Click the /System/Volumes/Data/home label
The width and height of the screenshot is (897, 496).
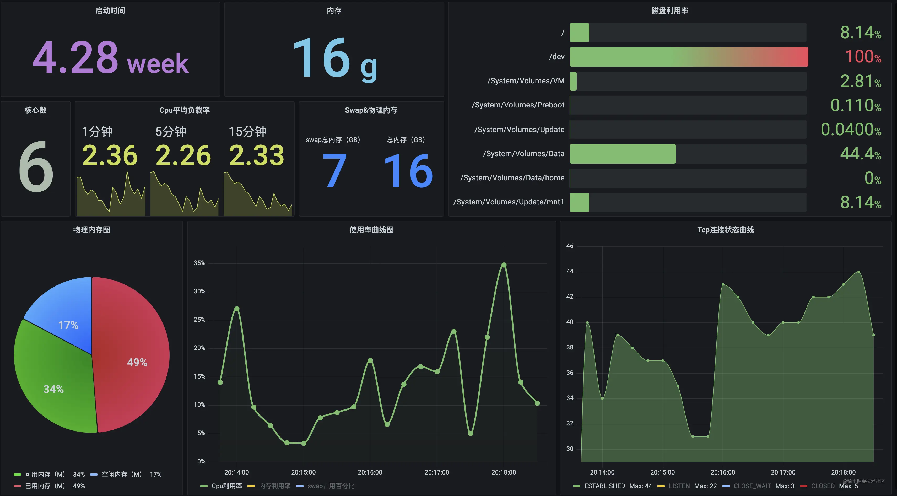(512, 178)
